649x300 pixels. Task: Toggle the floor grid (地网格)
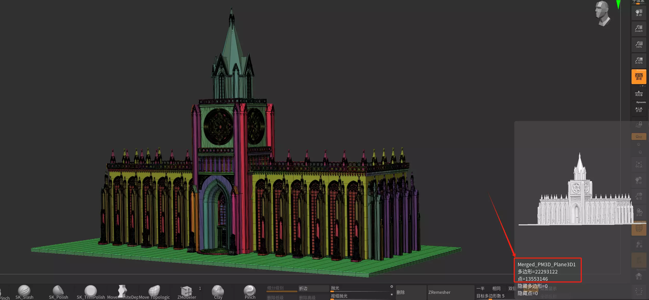pyautogui.click(x=639, y=93)
